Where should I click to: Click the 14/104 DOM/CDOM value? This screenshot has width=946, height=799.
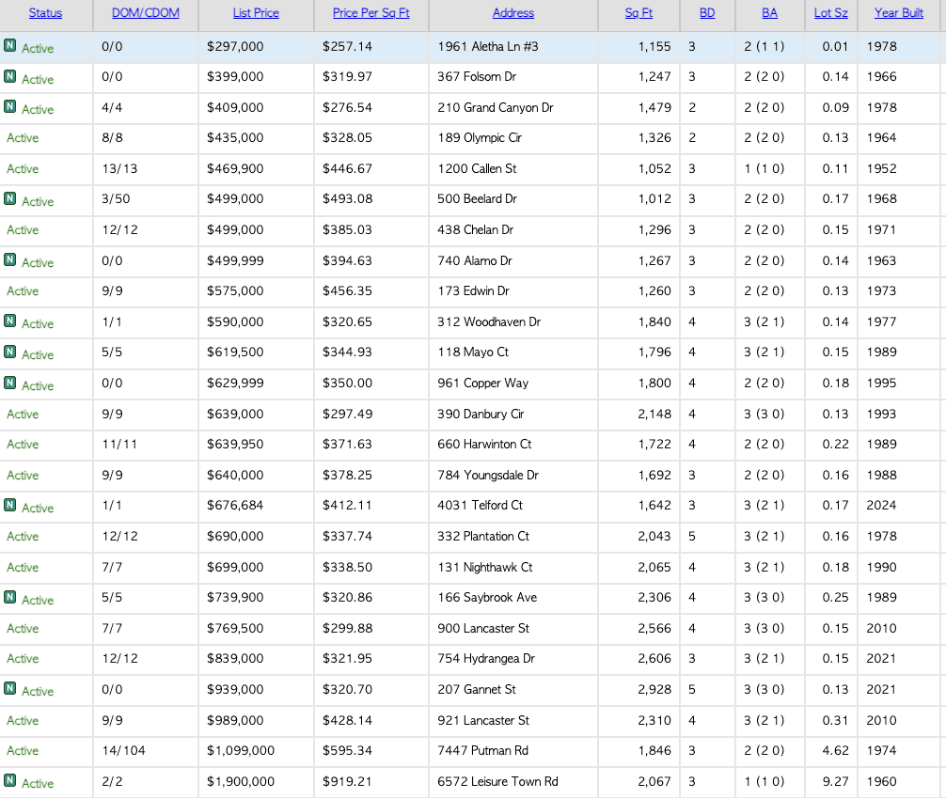click(124, 750)
